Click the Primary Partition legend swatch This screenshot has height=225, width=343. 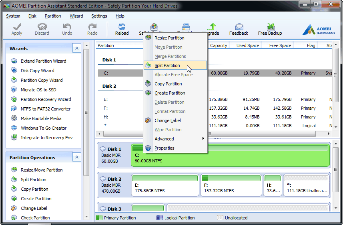coord(99,217)
